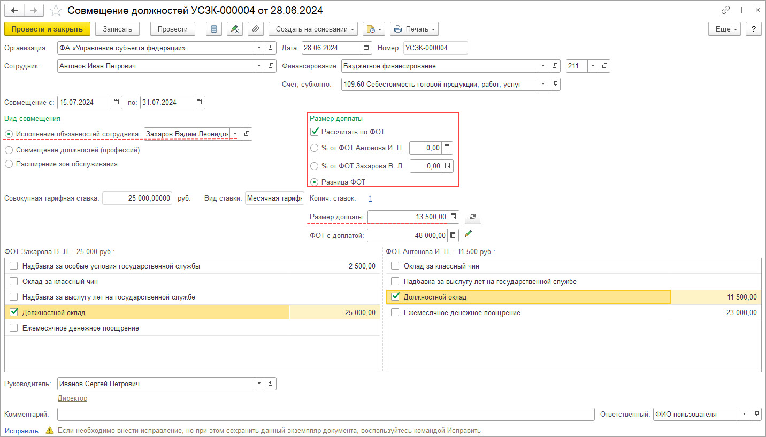Click the back navigation arrow

[14, 10]
